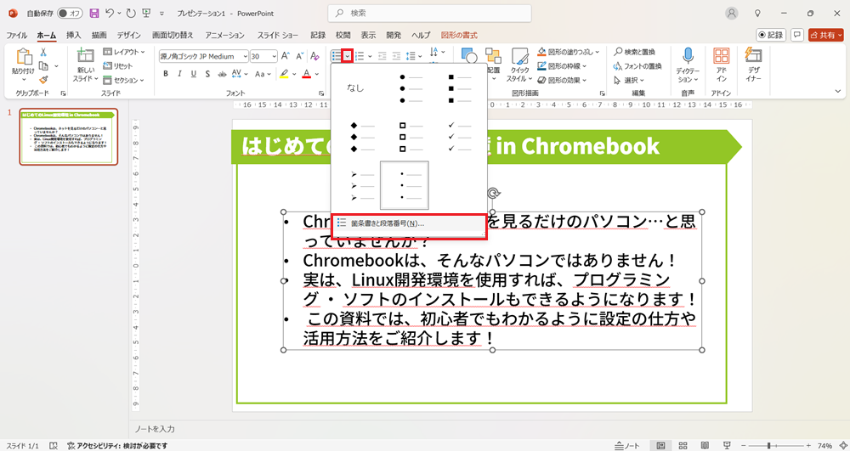850x451 pixels.
Task: Open アドイン add-ins icon
Action: (x=721, y=65)
